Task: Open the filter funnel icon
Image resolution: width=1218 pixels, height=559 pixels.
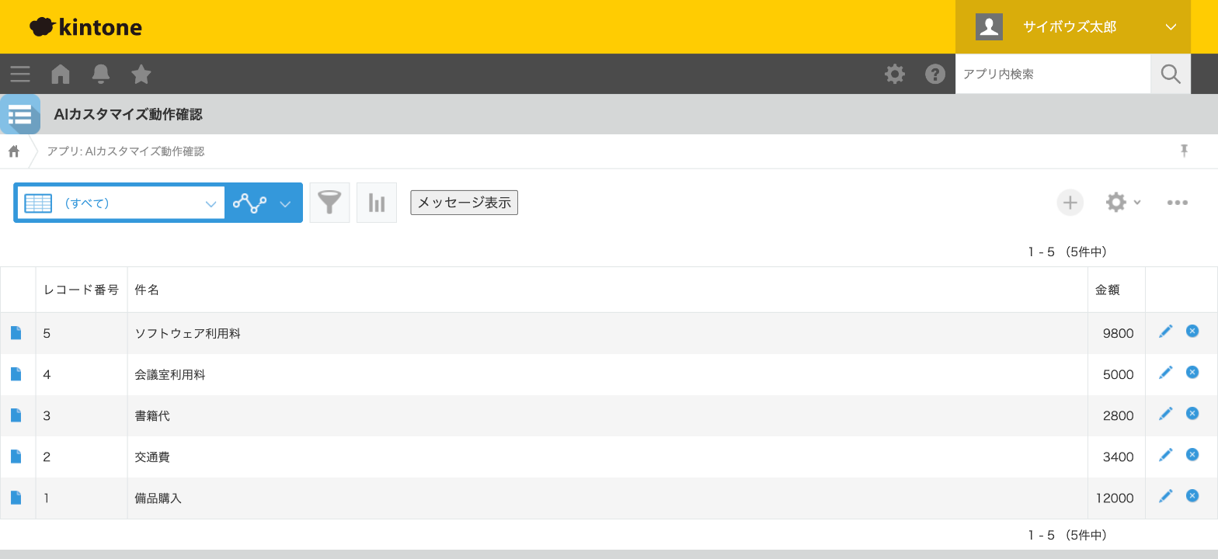Action: tap(330, 203)
